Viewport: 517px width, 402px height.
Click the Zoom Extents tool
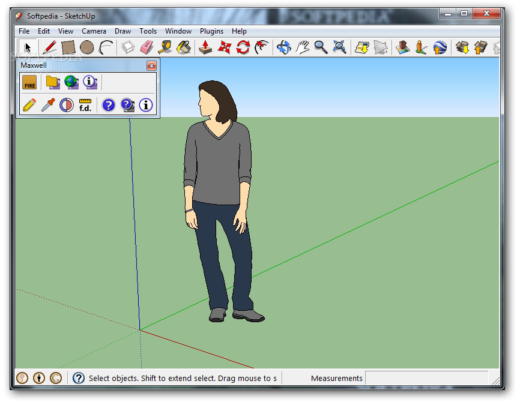pos(339,47)
